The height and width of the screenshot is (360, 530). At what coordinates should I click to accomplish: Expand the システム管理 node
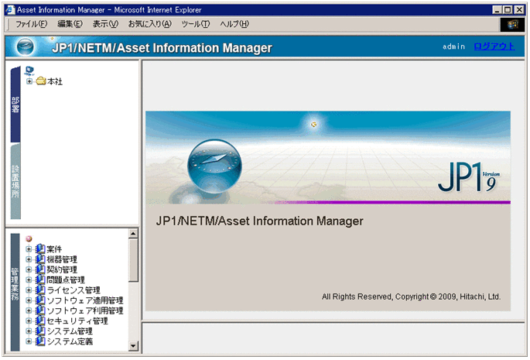click(29, 331)
